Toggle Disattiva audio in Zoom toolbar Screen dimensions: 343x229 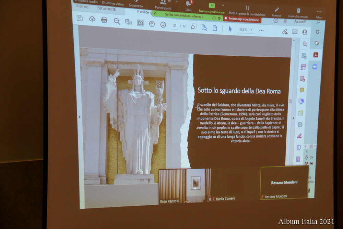point(86,1)
